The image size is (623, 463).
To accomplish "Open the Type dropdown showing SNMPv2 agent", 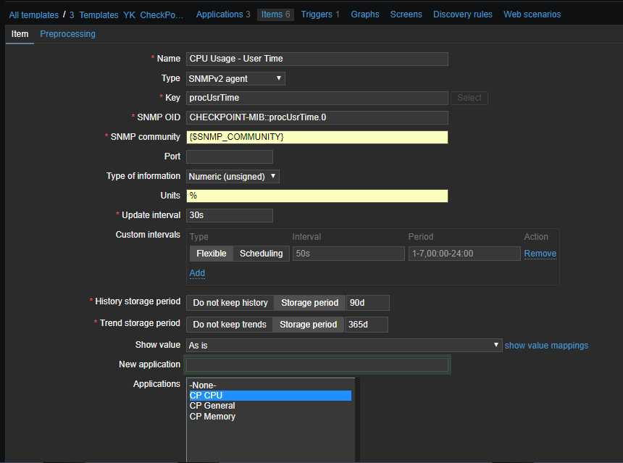I will tap(235, 78).
